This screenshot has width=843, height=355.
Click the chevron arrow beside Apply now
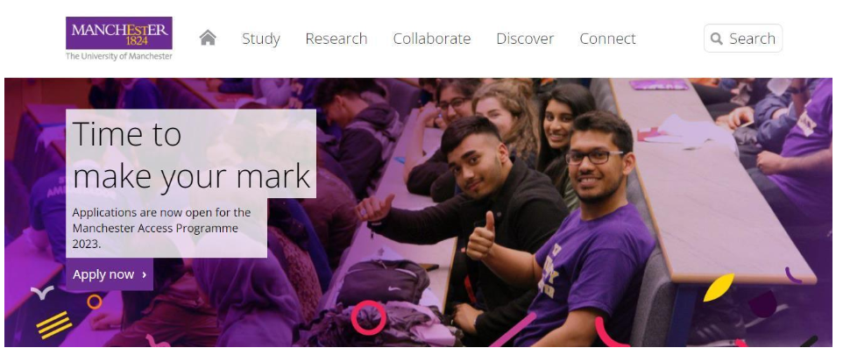144,275
